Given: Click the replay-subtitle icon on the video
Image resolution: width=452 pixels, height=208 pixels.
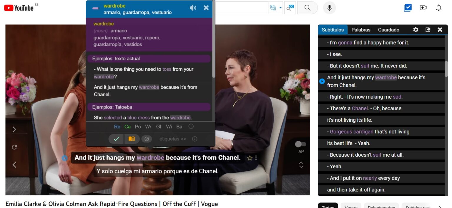Looking at the screenshot, I should coord(14,147).
